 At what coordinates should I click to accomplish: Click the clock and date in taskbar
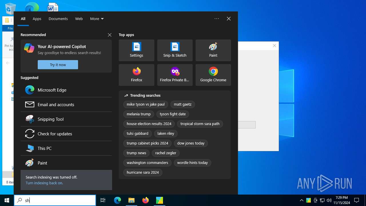coord(342,200)
